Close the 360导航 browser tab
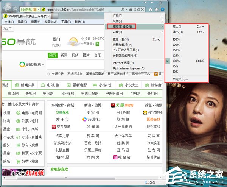 [48, 16]
